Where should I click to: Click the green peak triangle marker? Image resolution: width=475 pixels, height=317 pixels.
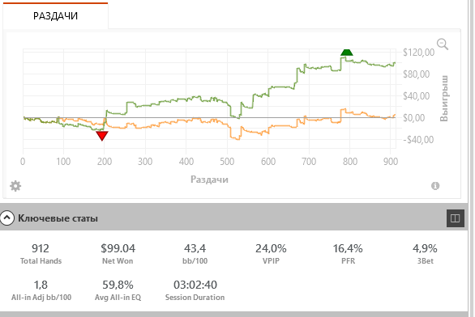347,53
